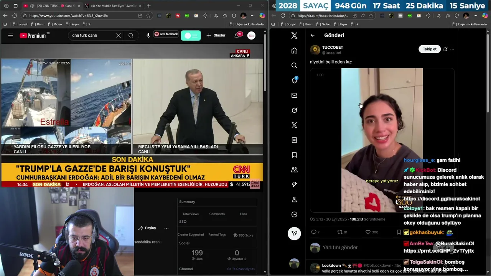The height and width of the screenshot is (276, 491).
Task: Play the video in the TUCCOBET post
Action: click(382, 140)
